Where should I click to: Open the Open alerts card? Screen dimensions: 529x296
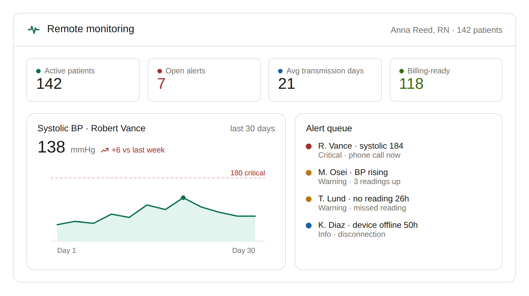pyautogui.click(x=204, y=80)
